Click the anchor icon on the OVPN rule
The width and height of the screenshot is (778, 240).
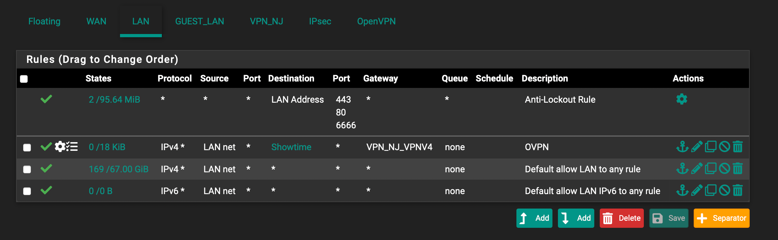[682, 147]
